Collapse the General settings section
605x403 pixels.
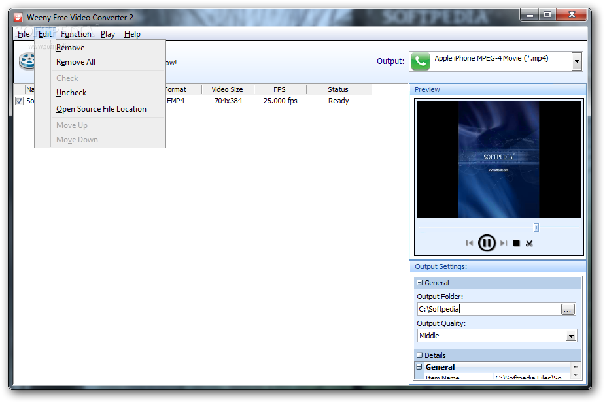(420, 283)
